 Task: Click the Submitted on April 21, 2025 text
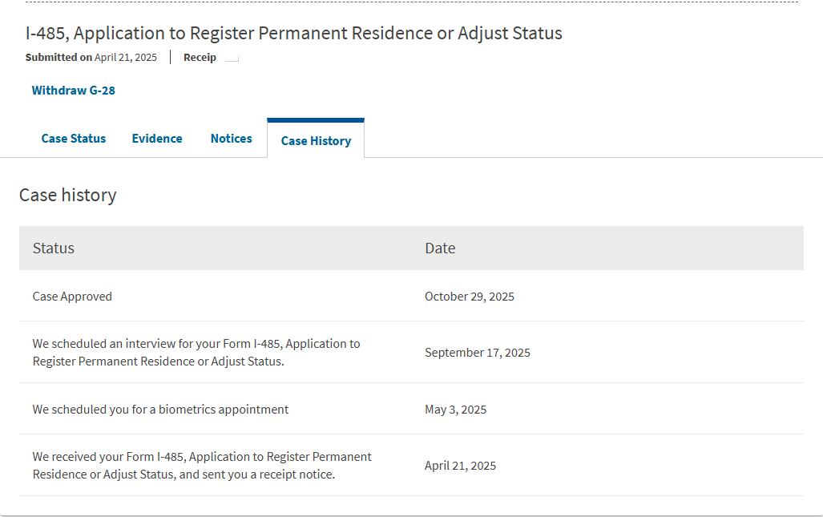(91, 58)
